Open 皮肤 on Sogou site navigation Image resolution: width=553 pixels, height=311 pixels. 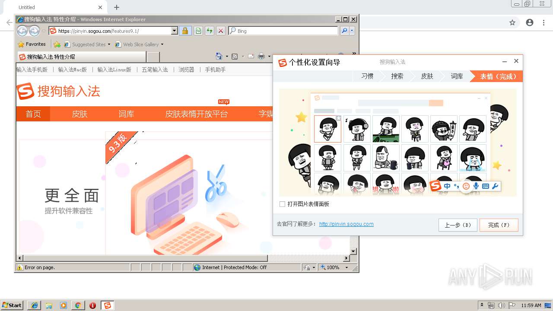pyautogui.click(x=79, y=114)
